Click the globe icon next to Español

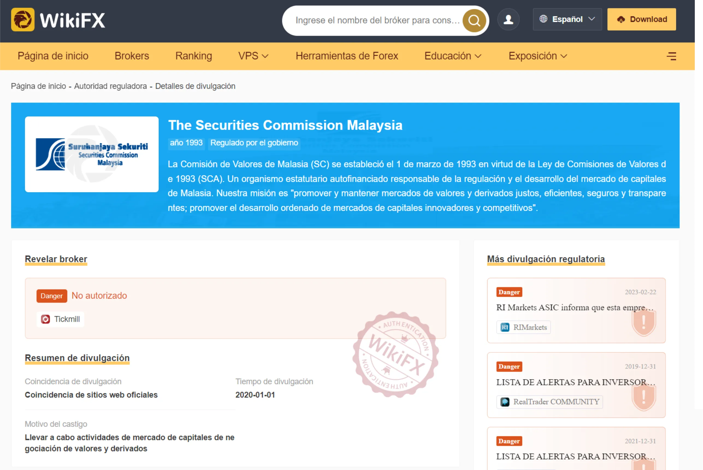point(543,19)
